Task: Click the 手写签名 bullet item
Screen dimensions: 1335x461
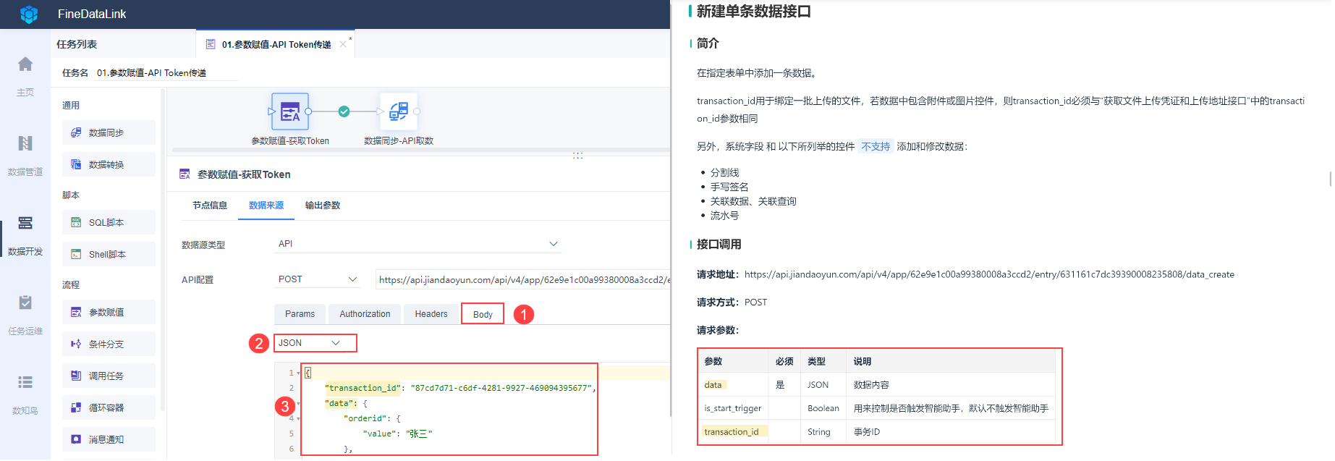Action: pyautogui.click(x=729, y=187)
